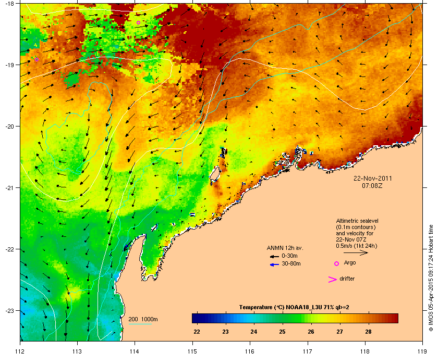438x354 pixels.
Task: Click the longitude axis label 113
Action: tap(77, 351)
